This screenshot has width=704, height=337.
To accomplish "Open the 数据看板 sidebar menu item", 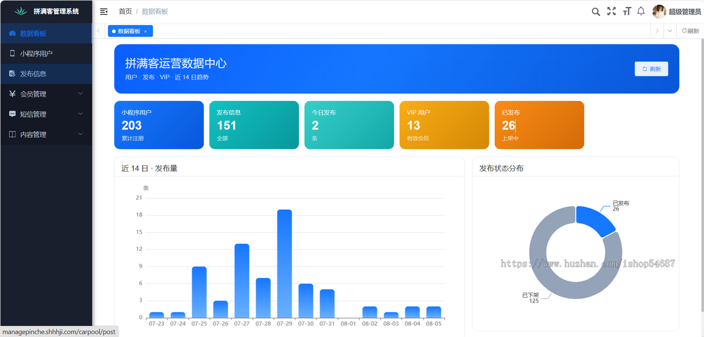I will (46, 33).
